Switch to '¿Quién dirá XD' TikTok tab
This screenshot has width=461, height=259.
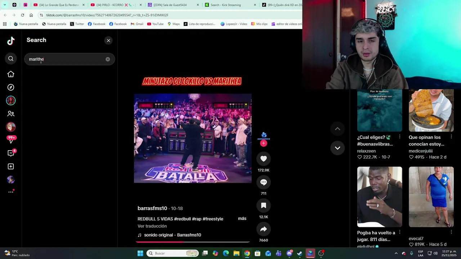coord(281,5)
